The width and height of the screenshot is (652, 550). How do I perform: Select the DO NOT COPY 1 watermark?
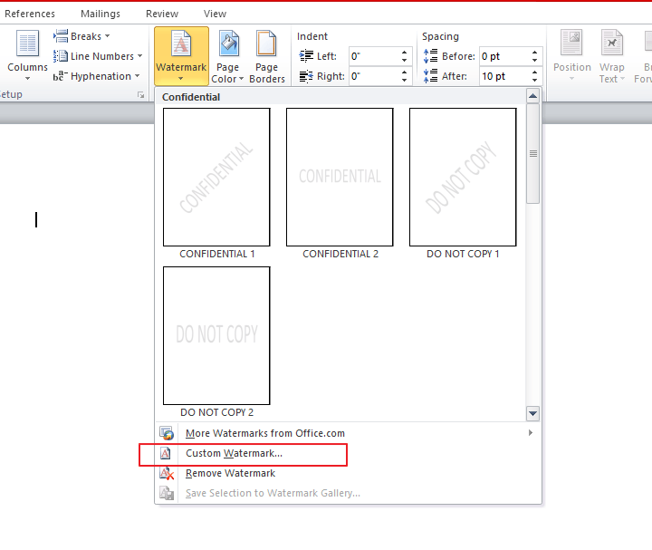click(463, 178)
